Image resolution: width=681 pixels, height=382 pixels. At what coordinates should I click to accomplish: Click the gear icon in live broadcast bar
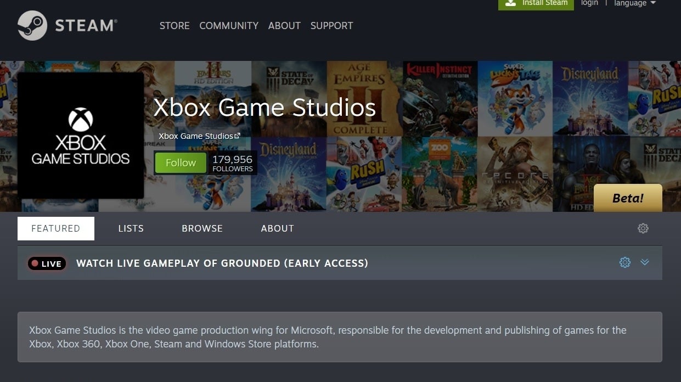624,262
